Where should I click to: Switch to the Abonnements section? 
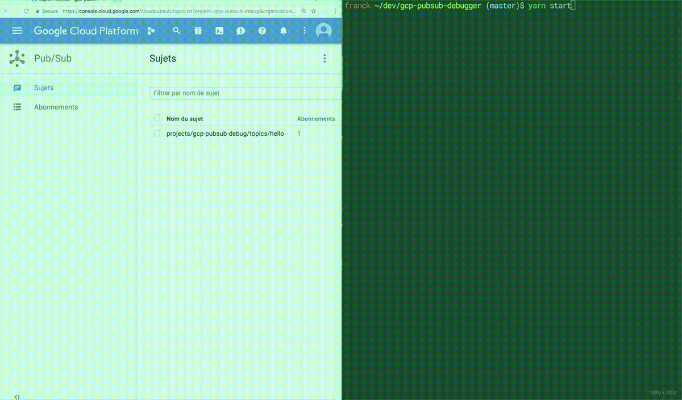pos(56,107)
